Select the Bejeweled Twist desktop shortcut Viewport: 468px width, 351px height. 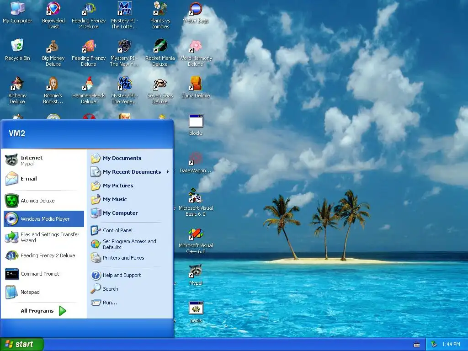pyautogui.click(x=53, y=15)
